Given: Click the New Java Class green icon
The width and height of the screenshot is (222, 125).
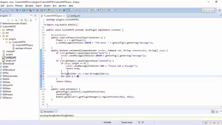Looking at the screenshot, I should 42,10.
